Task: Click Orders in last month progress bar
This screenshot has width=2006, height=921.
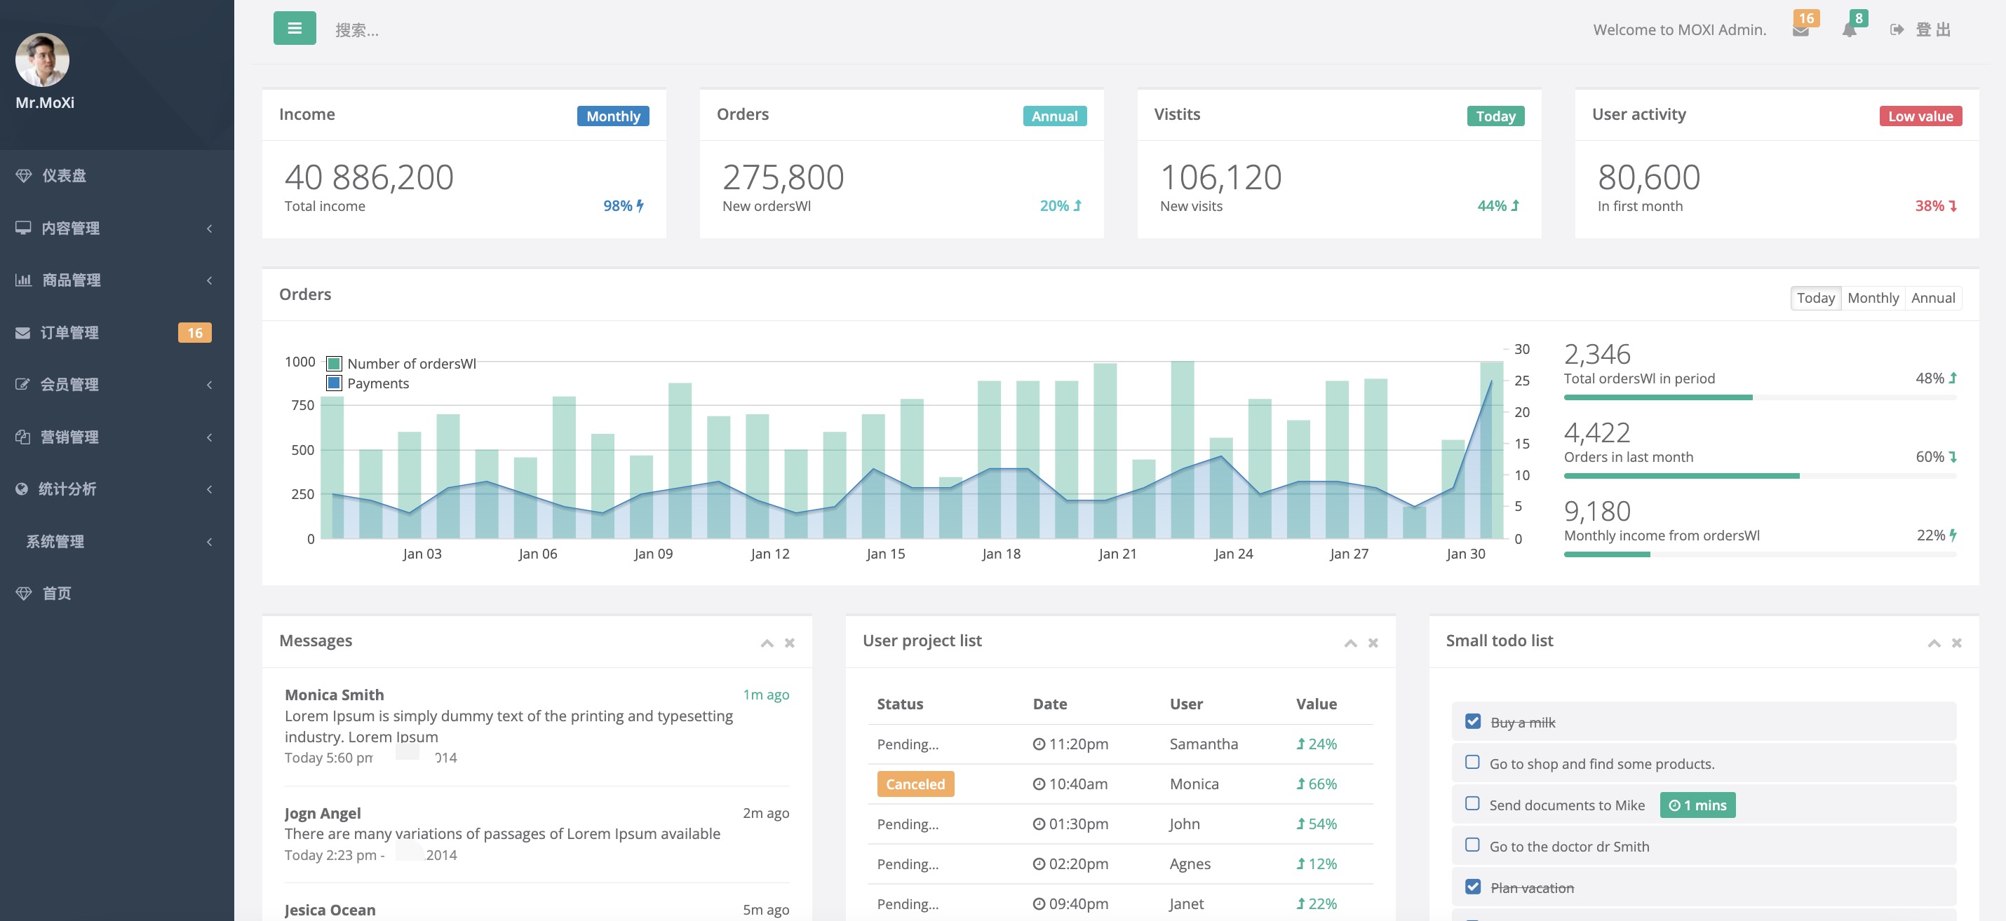Action: [1760, 476]
